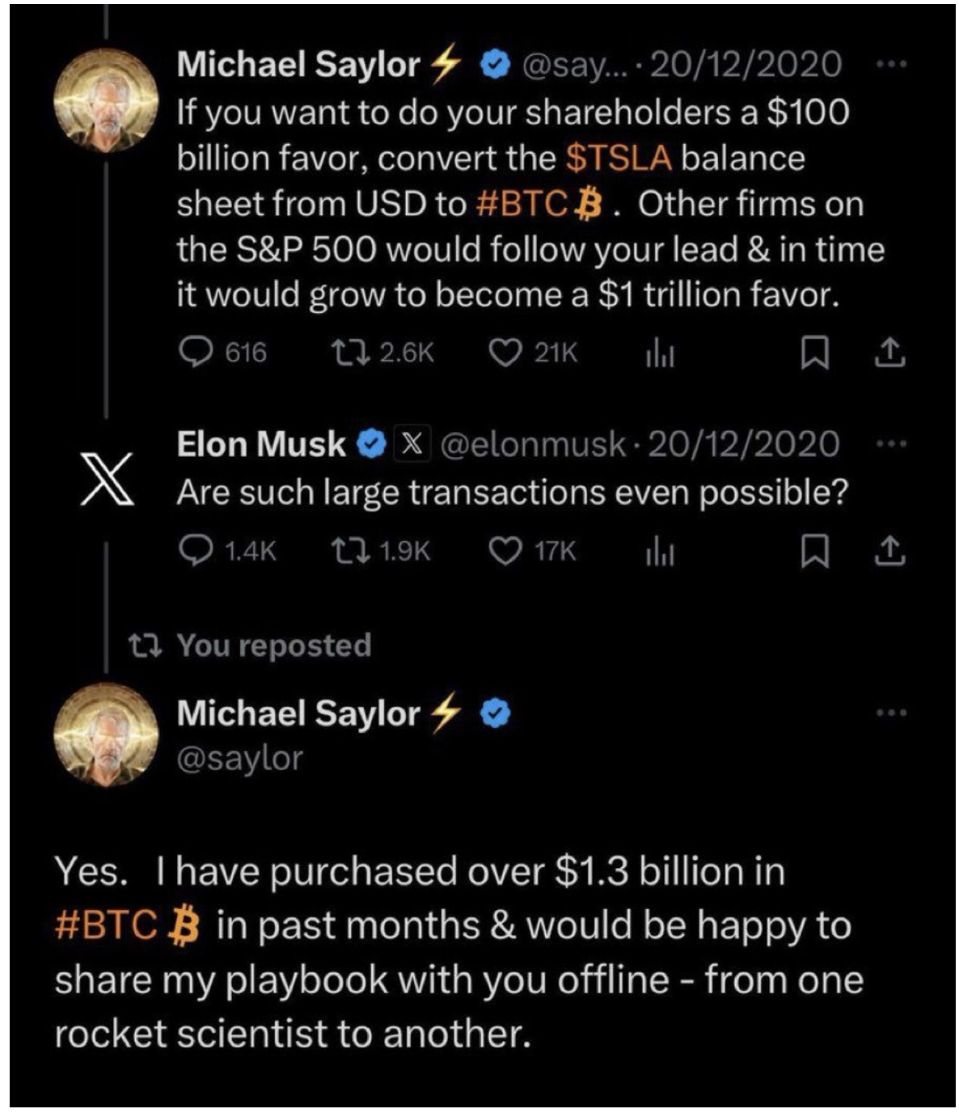Open more options on Saylor's first tweet
This screenshot has height=1113, width=959.
pos(892,64)
